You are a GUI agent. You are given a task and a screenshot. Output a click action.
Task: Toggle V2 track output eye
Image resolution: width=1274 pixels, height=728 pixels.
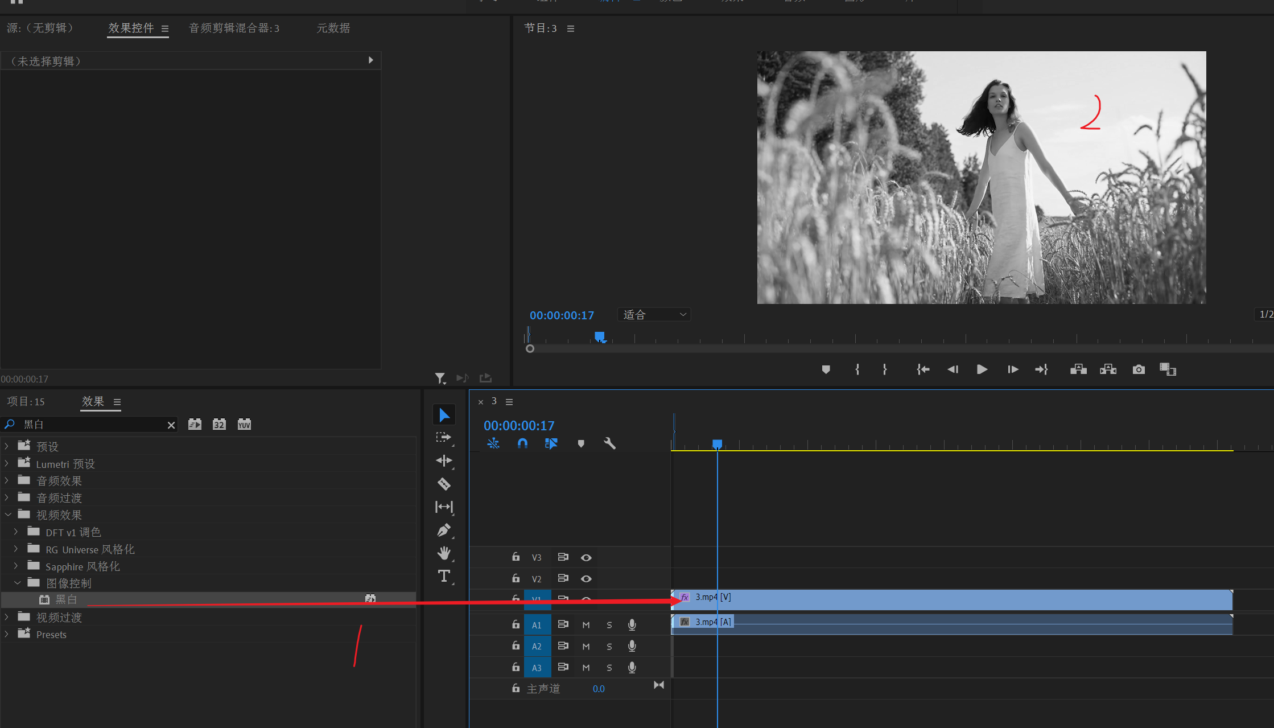(x=586, y=579)
